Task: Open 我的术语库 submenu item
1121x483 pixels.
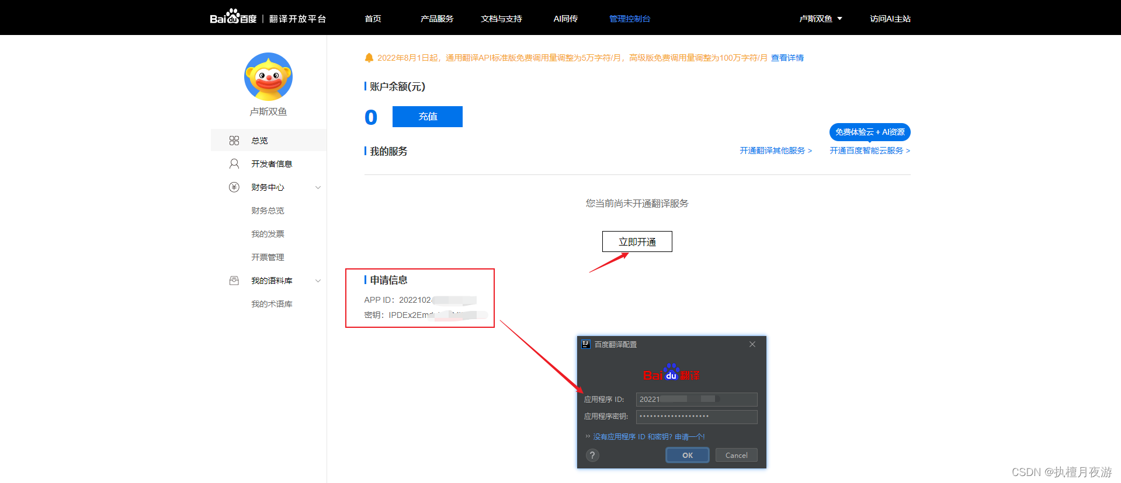Action: [272, 304]
